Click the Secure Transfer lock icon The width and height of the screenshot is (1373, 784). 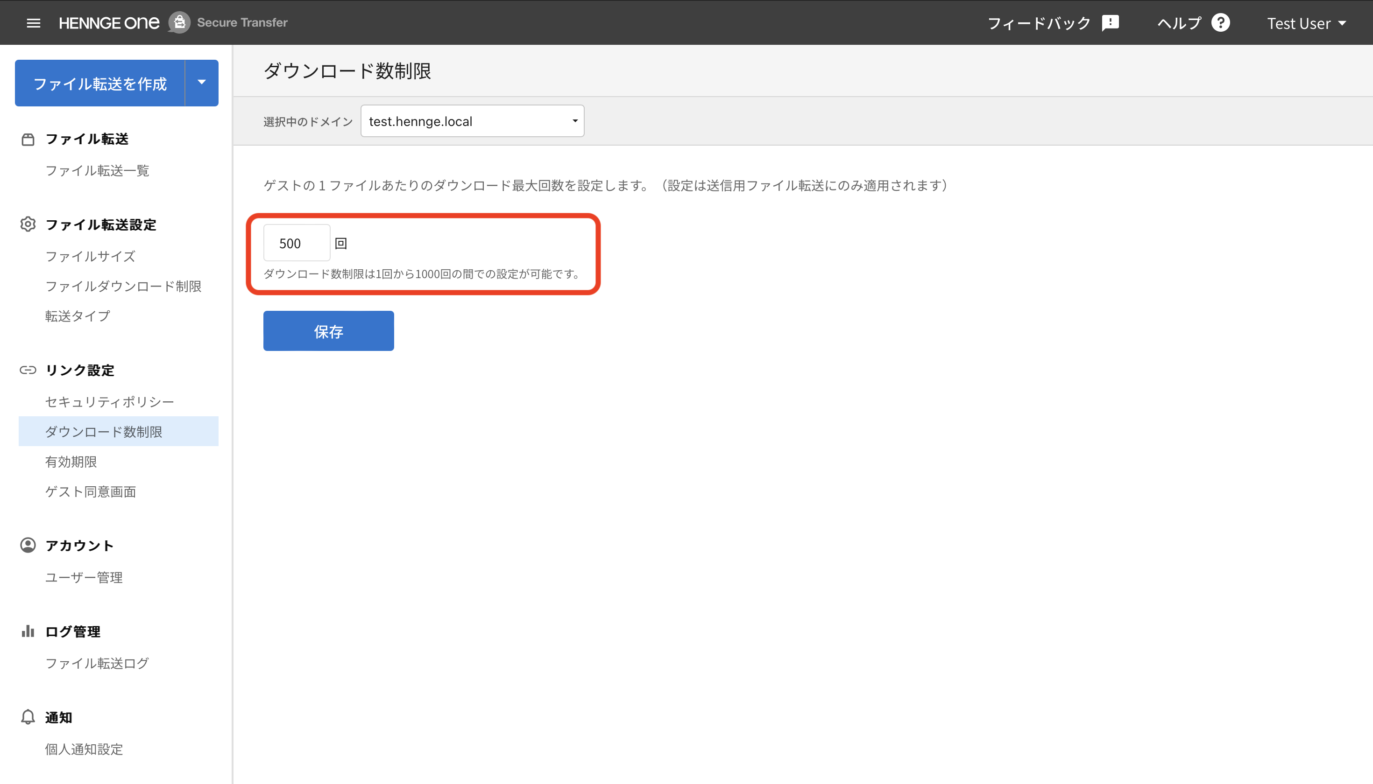click(x=179, y=22)
